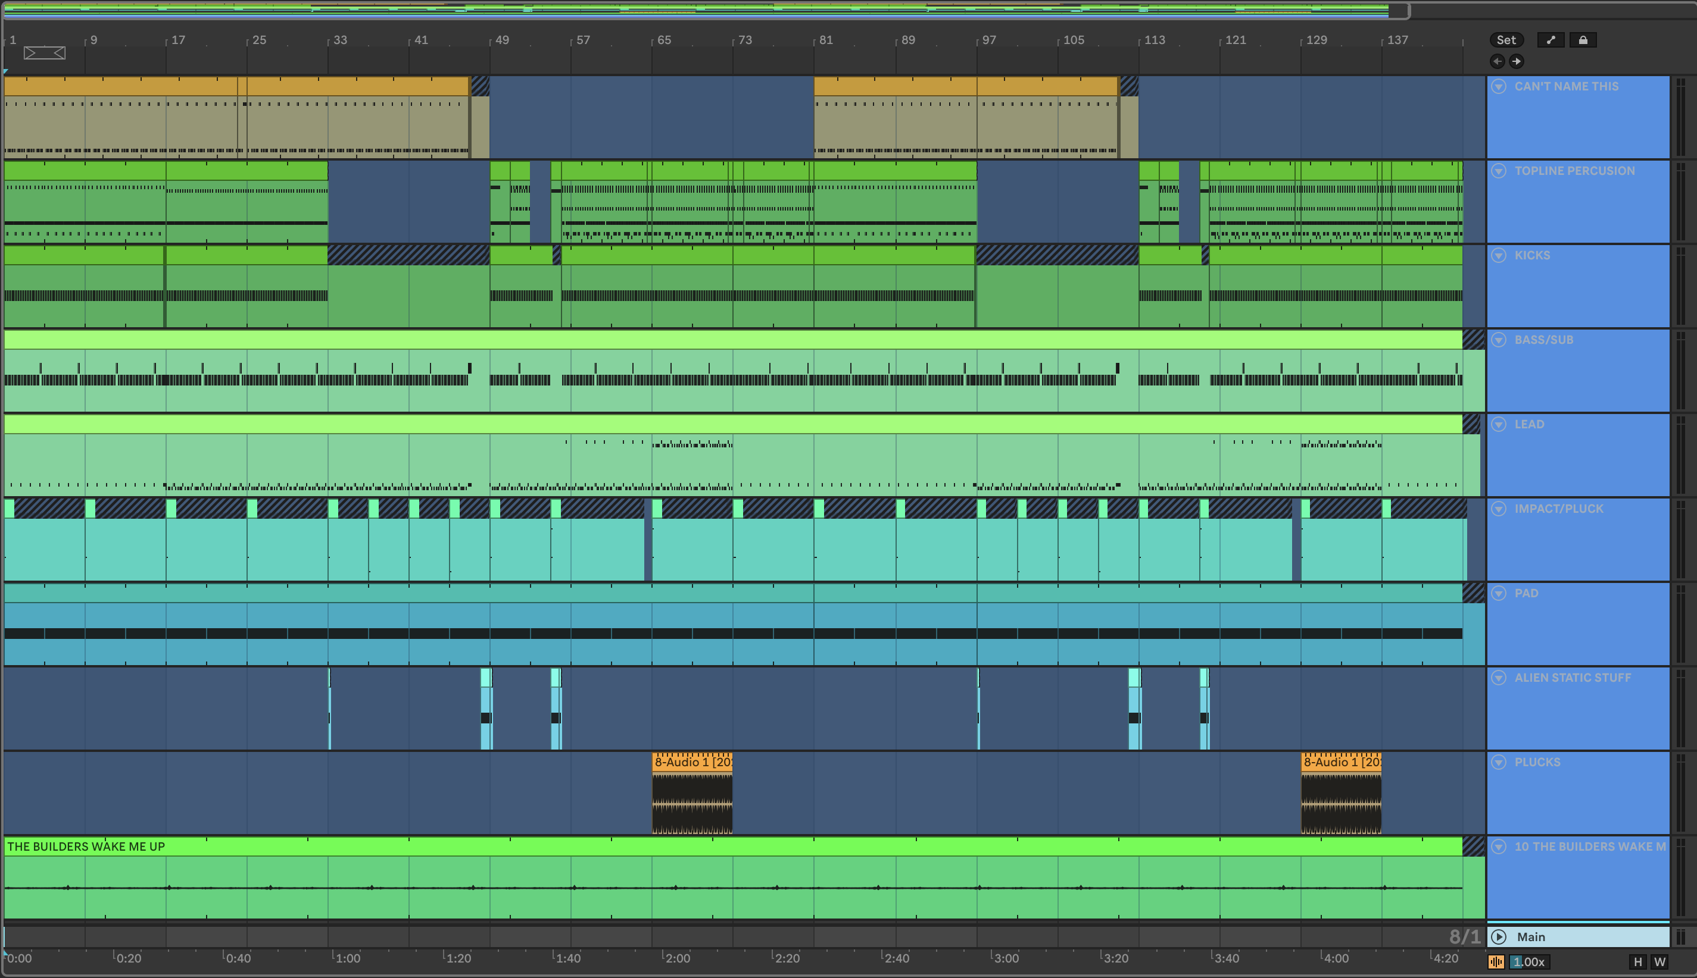The image size is (1697, 978).
Task: Fold the BASS/SUB track toggle
Action: (x=1499, y=340)
